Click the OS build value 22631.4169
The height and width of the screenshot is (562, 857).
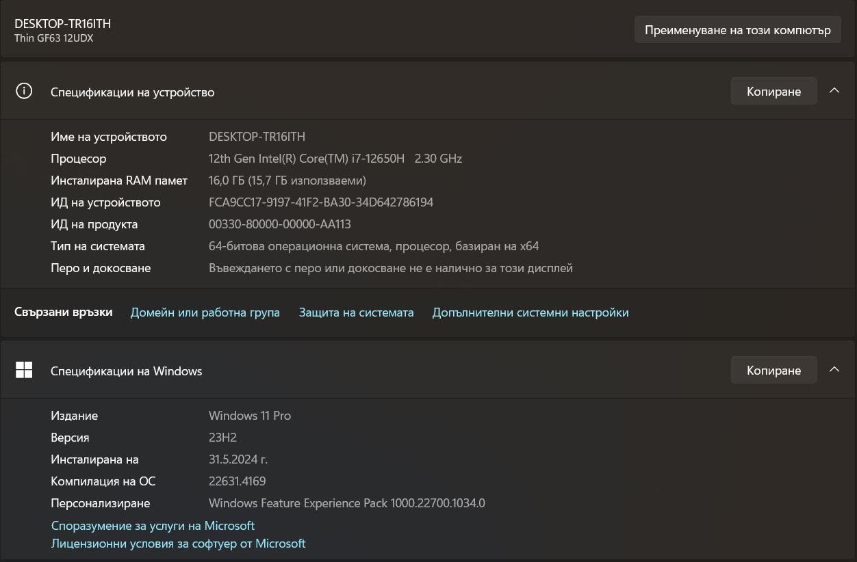pos(237,481)
